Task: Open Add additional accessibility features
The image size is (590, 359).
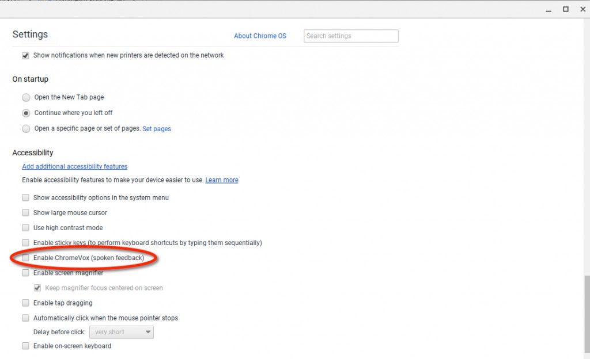Action: 74,166
